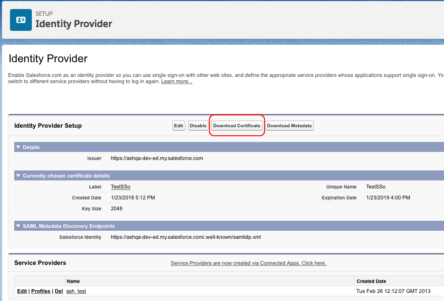The image size is (444, 301).
Task: Follow the Connected Apps Click here link
Action: 248,263
